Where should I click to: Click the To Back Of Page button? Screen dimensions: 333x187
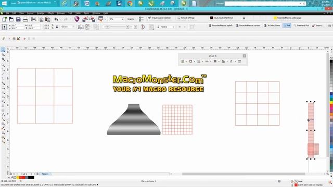[x=186, y=18]
